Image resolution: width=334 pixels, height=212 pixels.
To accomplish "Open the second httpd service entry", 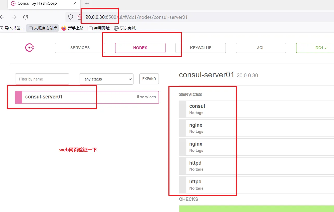I will point(256,185).
